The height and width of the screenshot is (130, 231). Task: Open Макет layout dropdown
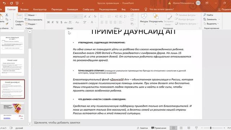31,15
